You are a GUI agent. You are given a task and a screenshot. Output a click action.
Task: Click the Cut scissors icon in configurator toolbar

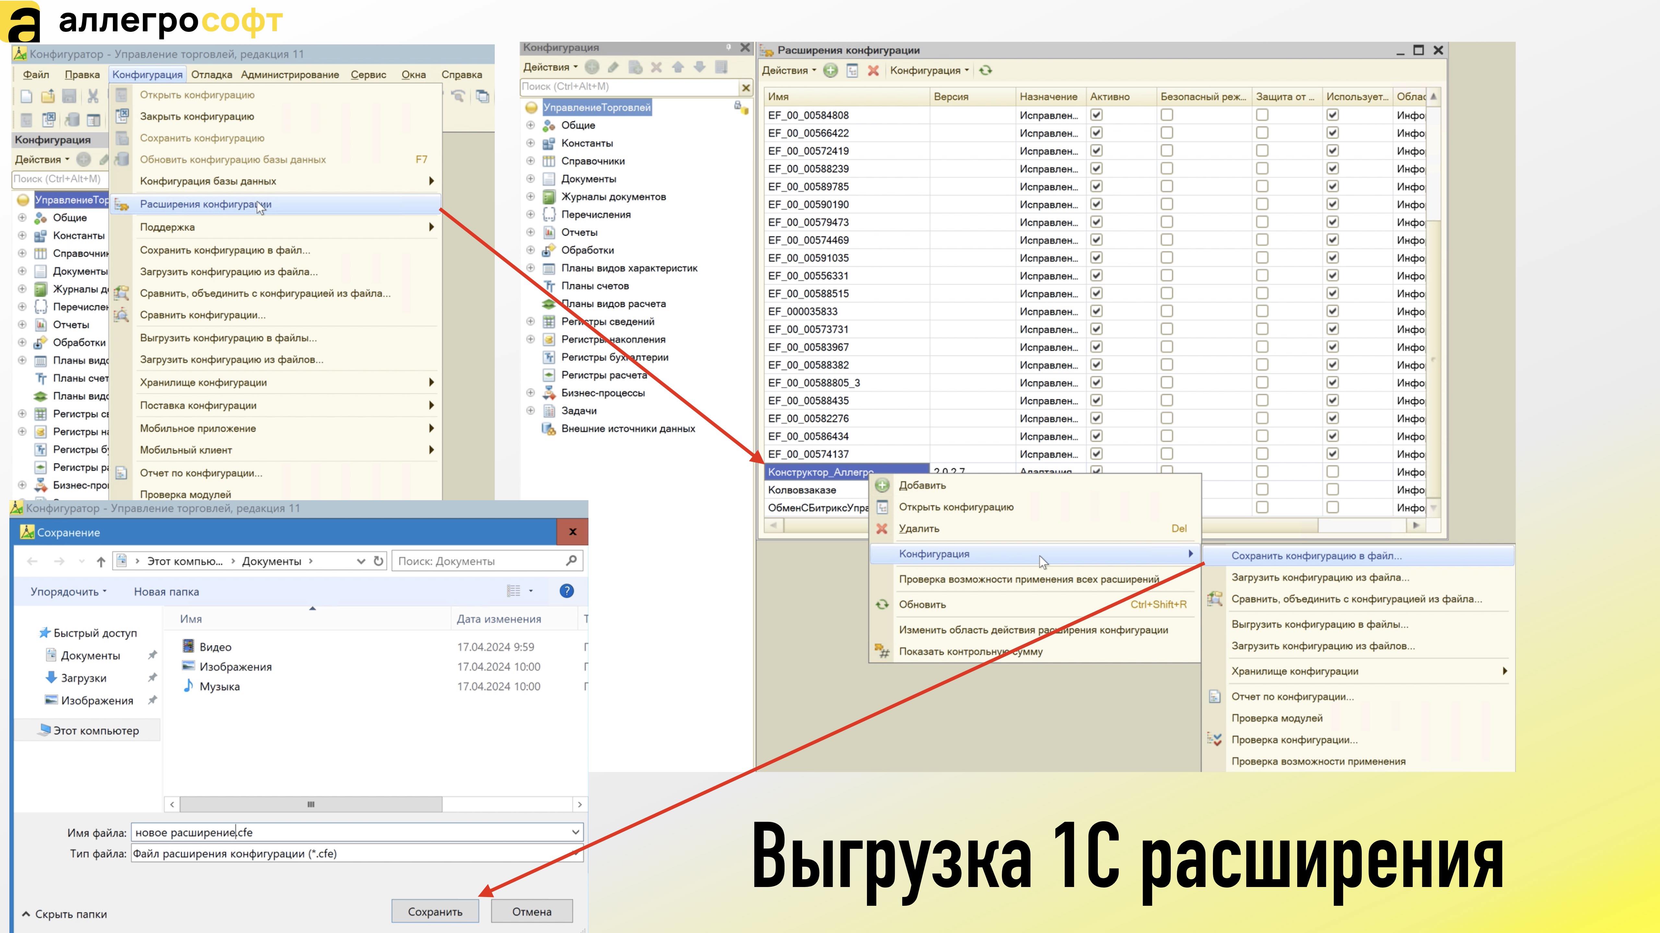pyautogui.click(x=93, y=97)
